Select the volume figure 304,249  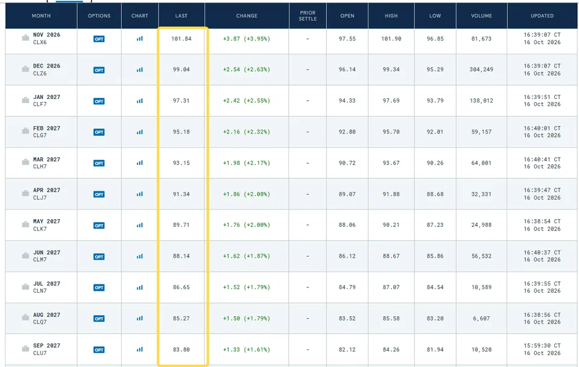pos(481,69)
